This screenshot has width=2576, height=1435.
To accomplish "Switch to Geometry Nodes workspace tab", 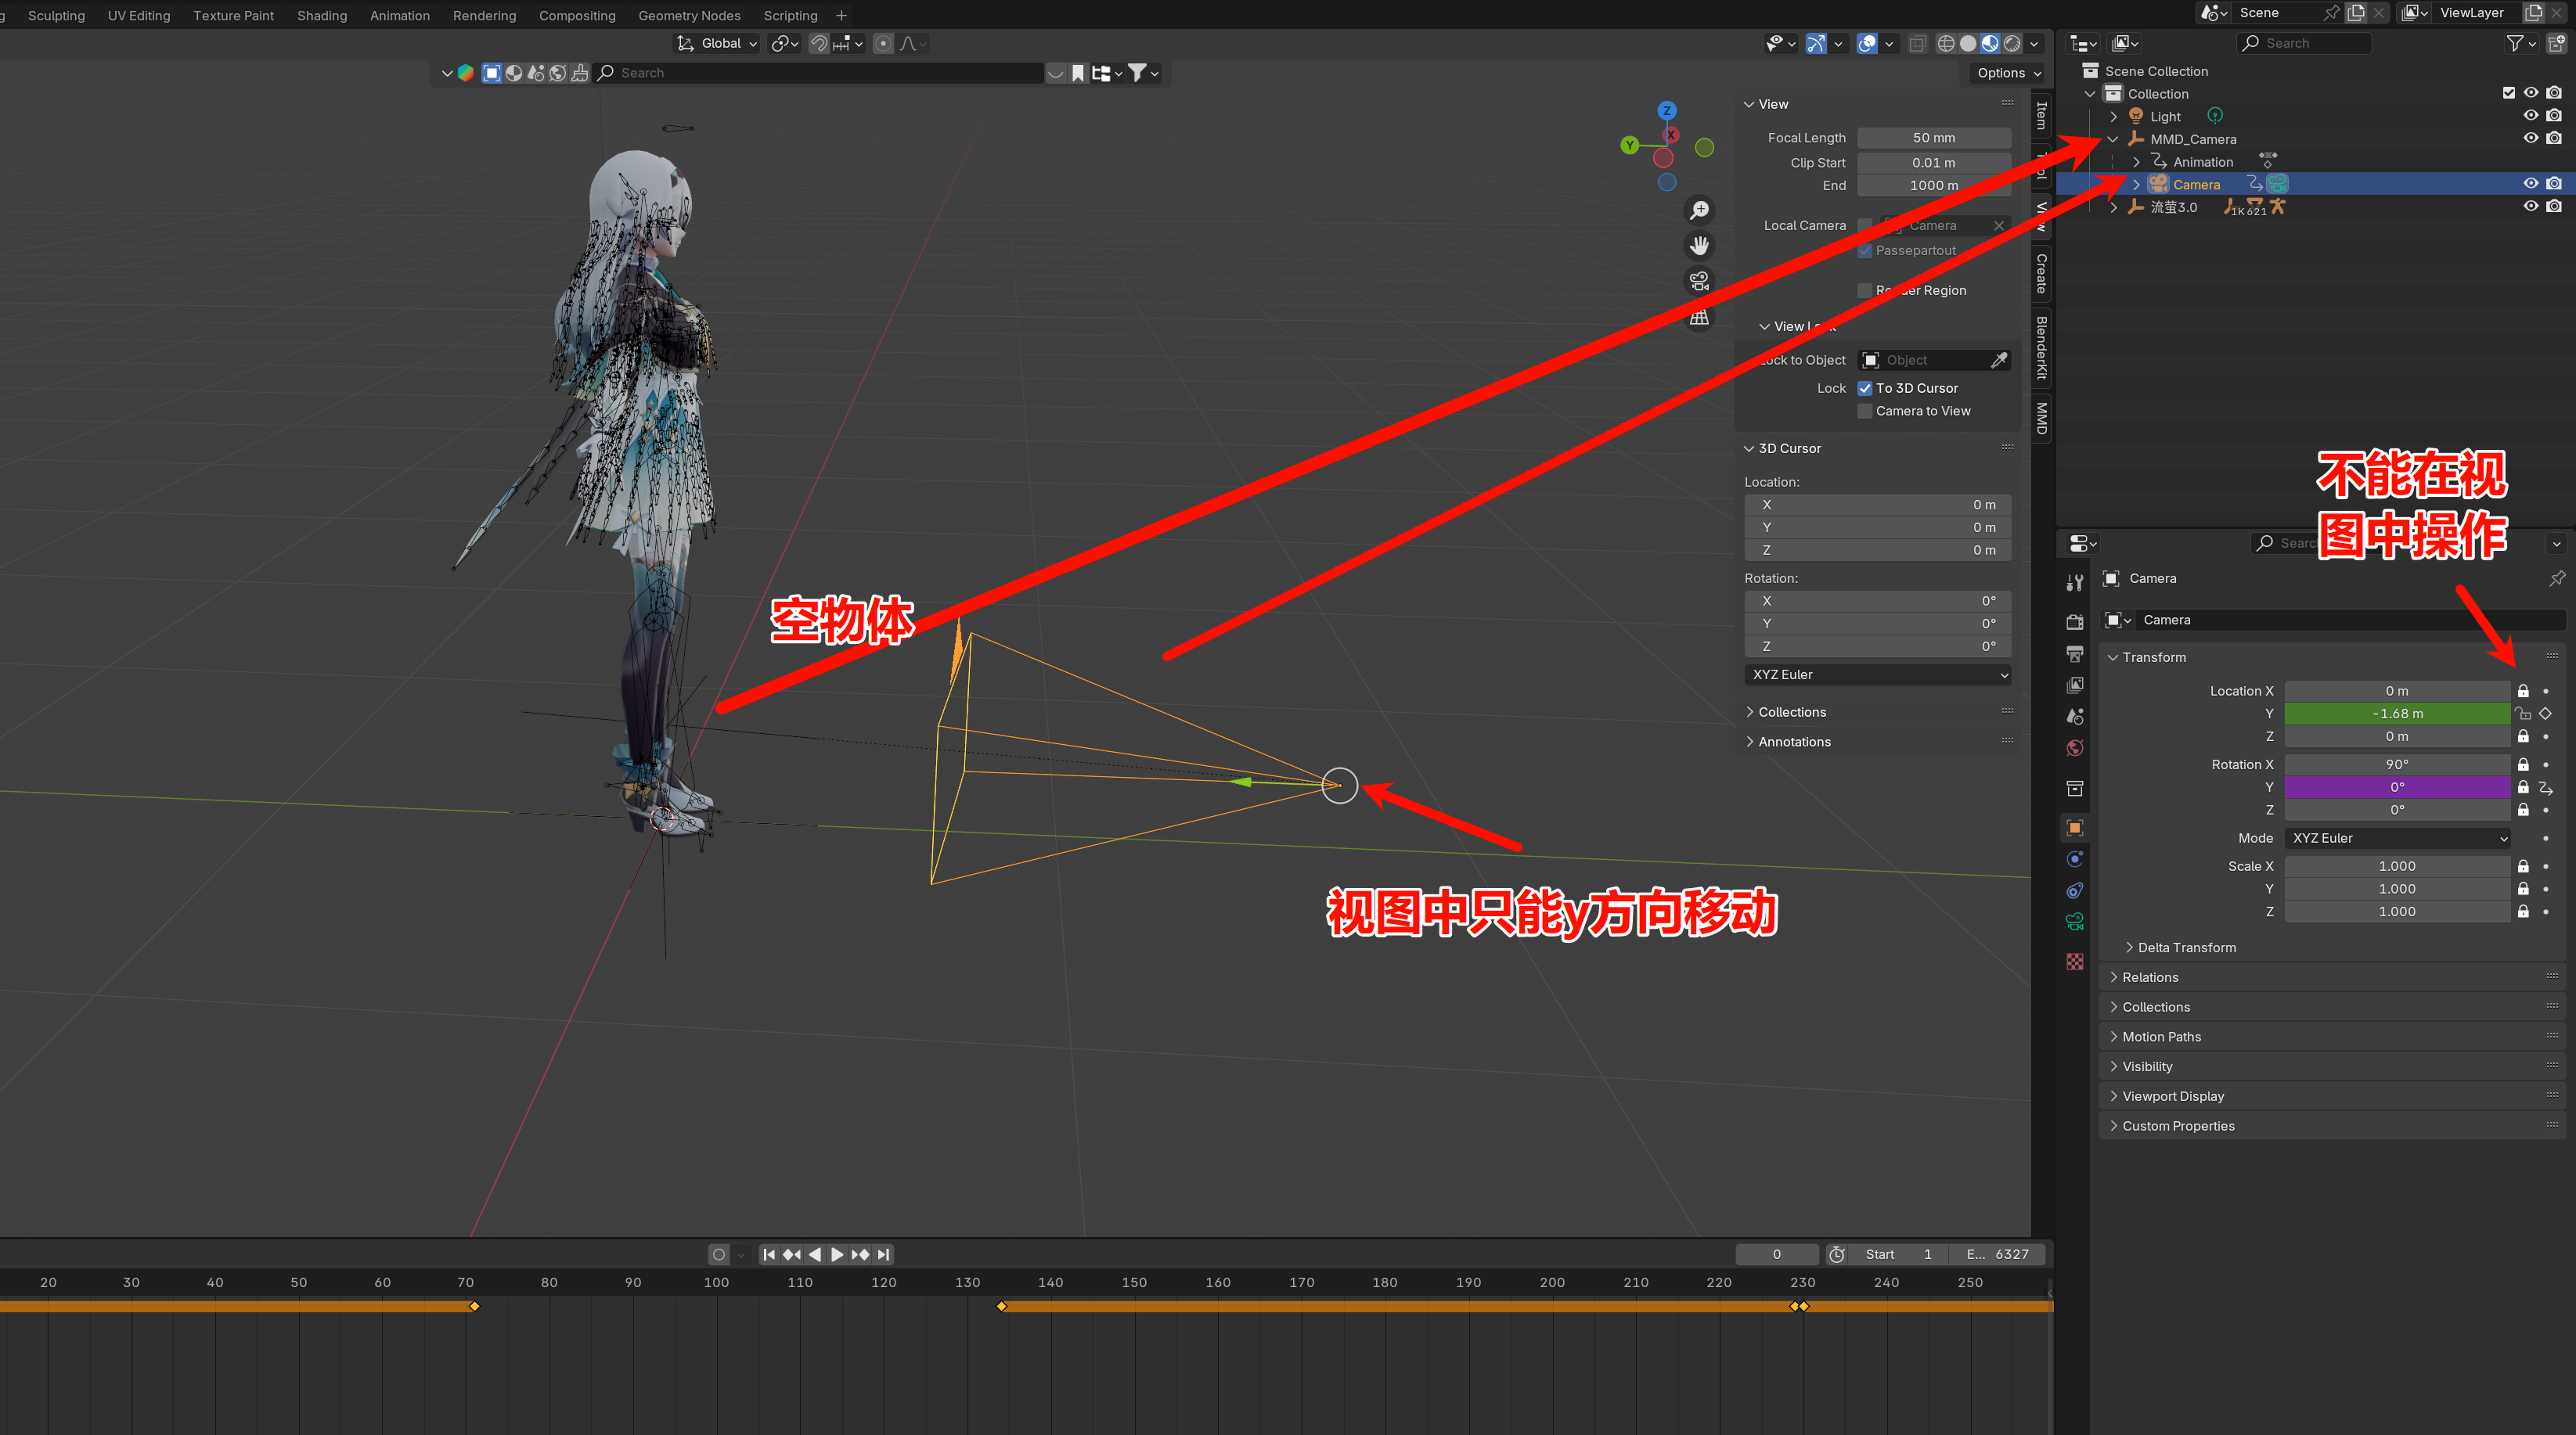I will (x=689, y=15).
